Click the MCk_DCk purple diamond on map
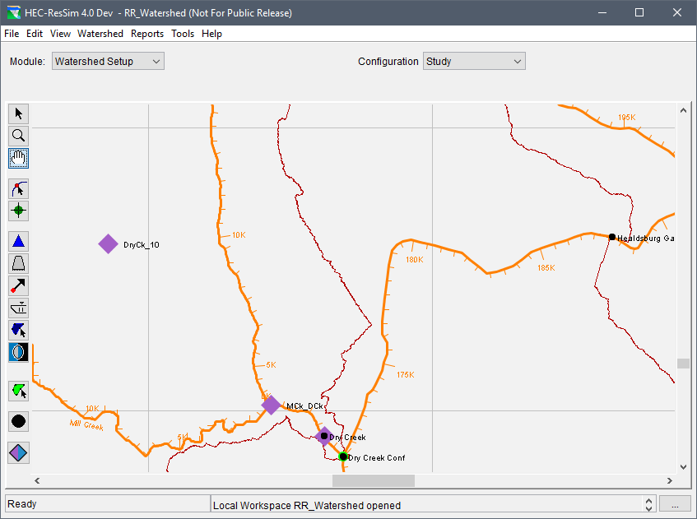This screenshot has width=697, height=519. pyautogui.click(x=271, y=405)
